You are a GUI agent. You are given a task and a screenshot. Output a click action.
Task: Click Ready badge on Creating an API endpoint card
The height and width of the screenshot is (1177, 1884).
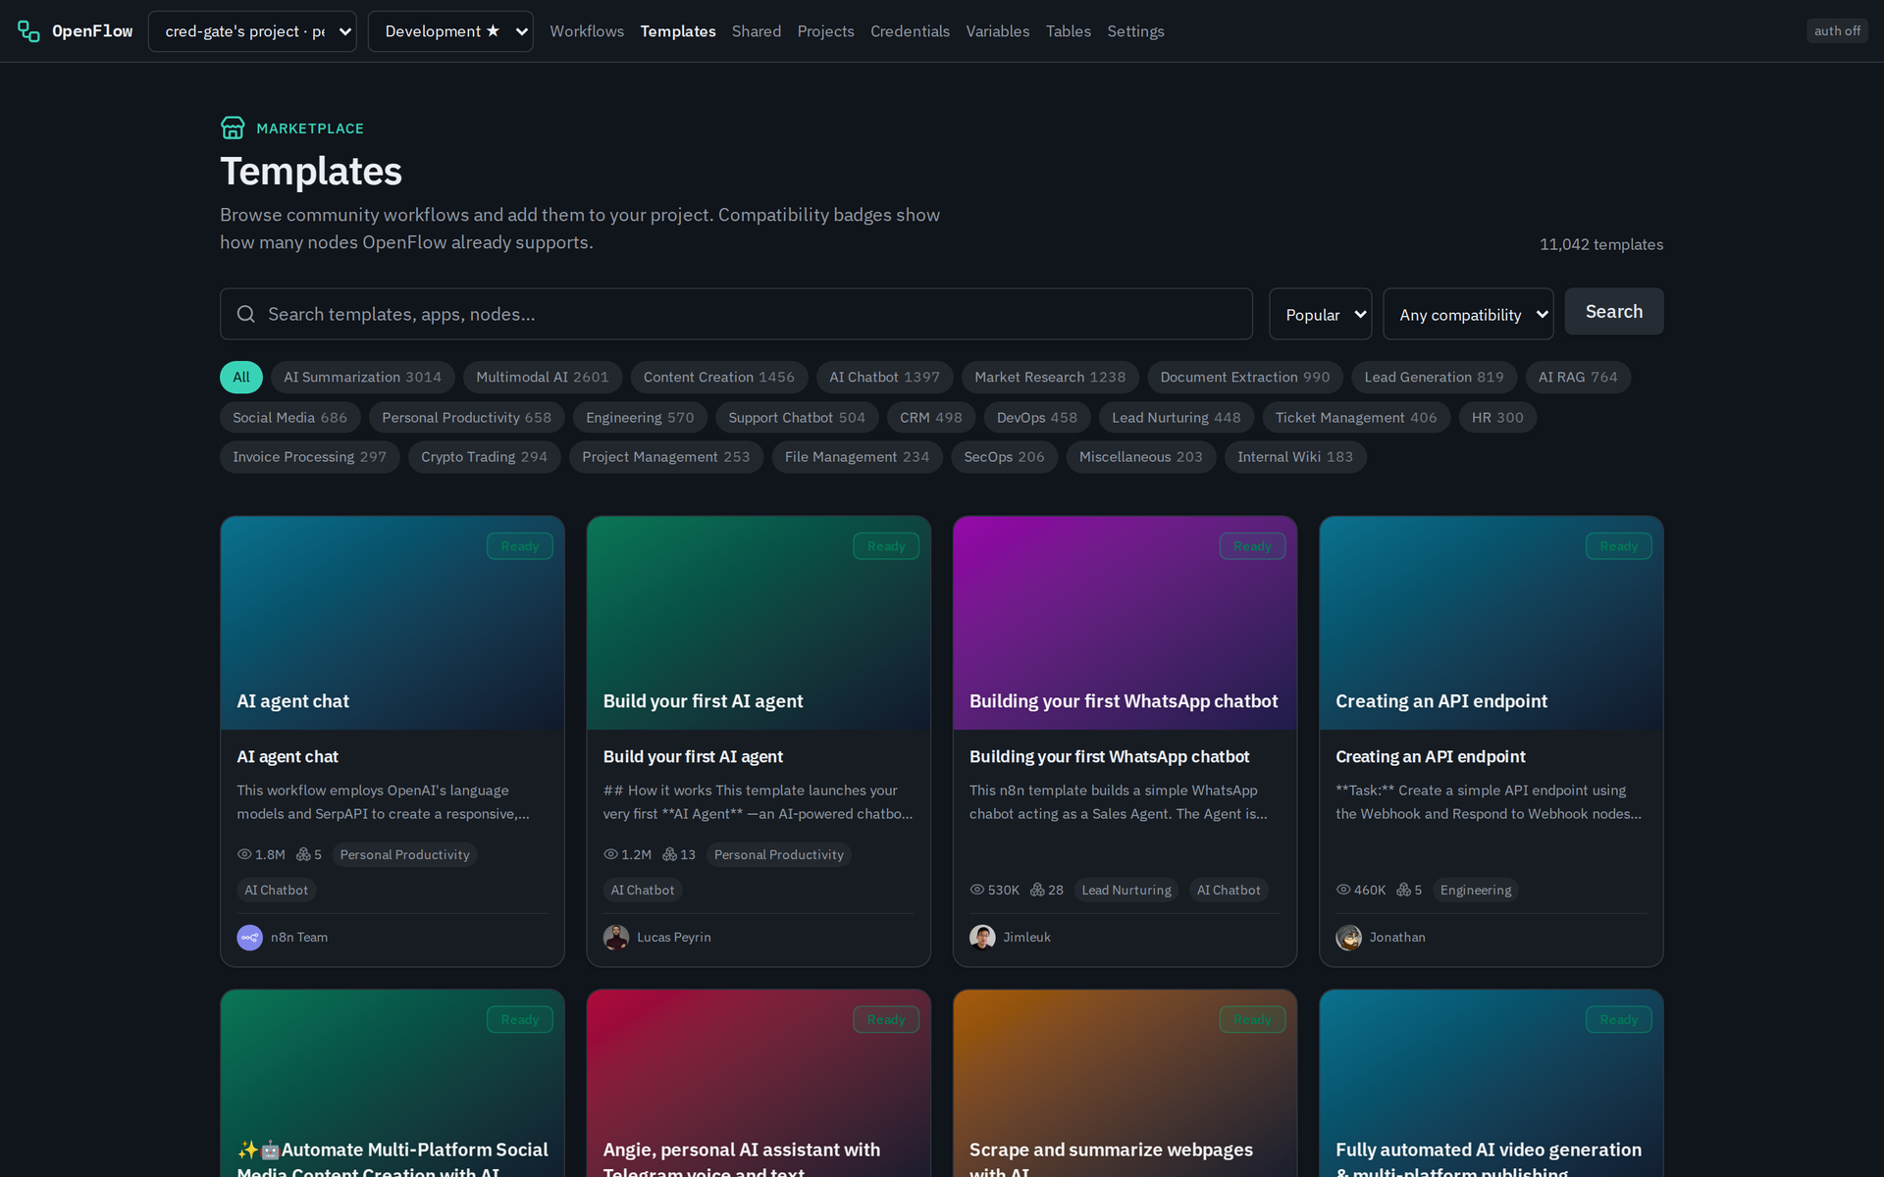(1619, 546)
